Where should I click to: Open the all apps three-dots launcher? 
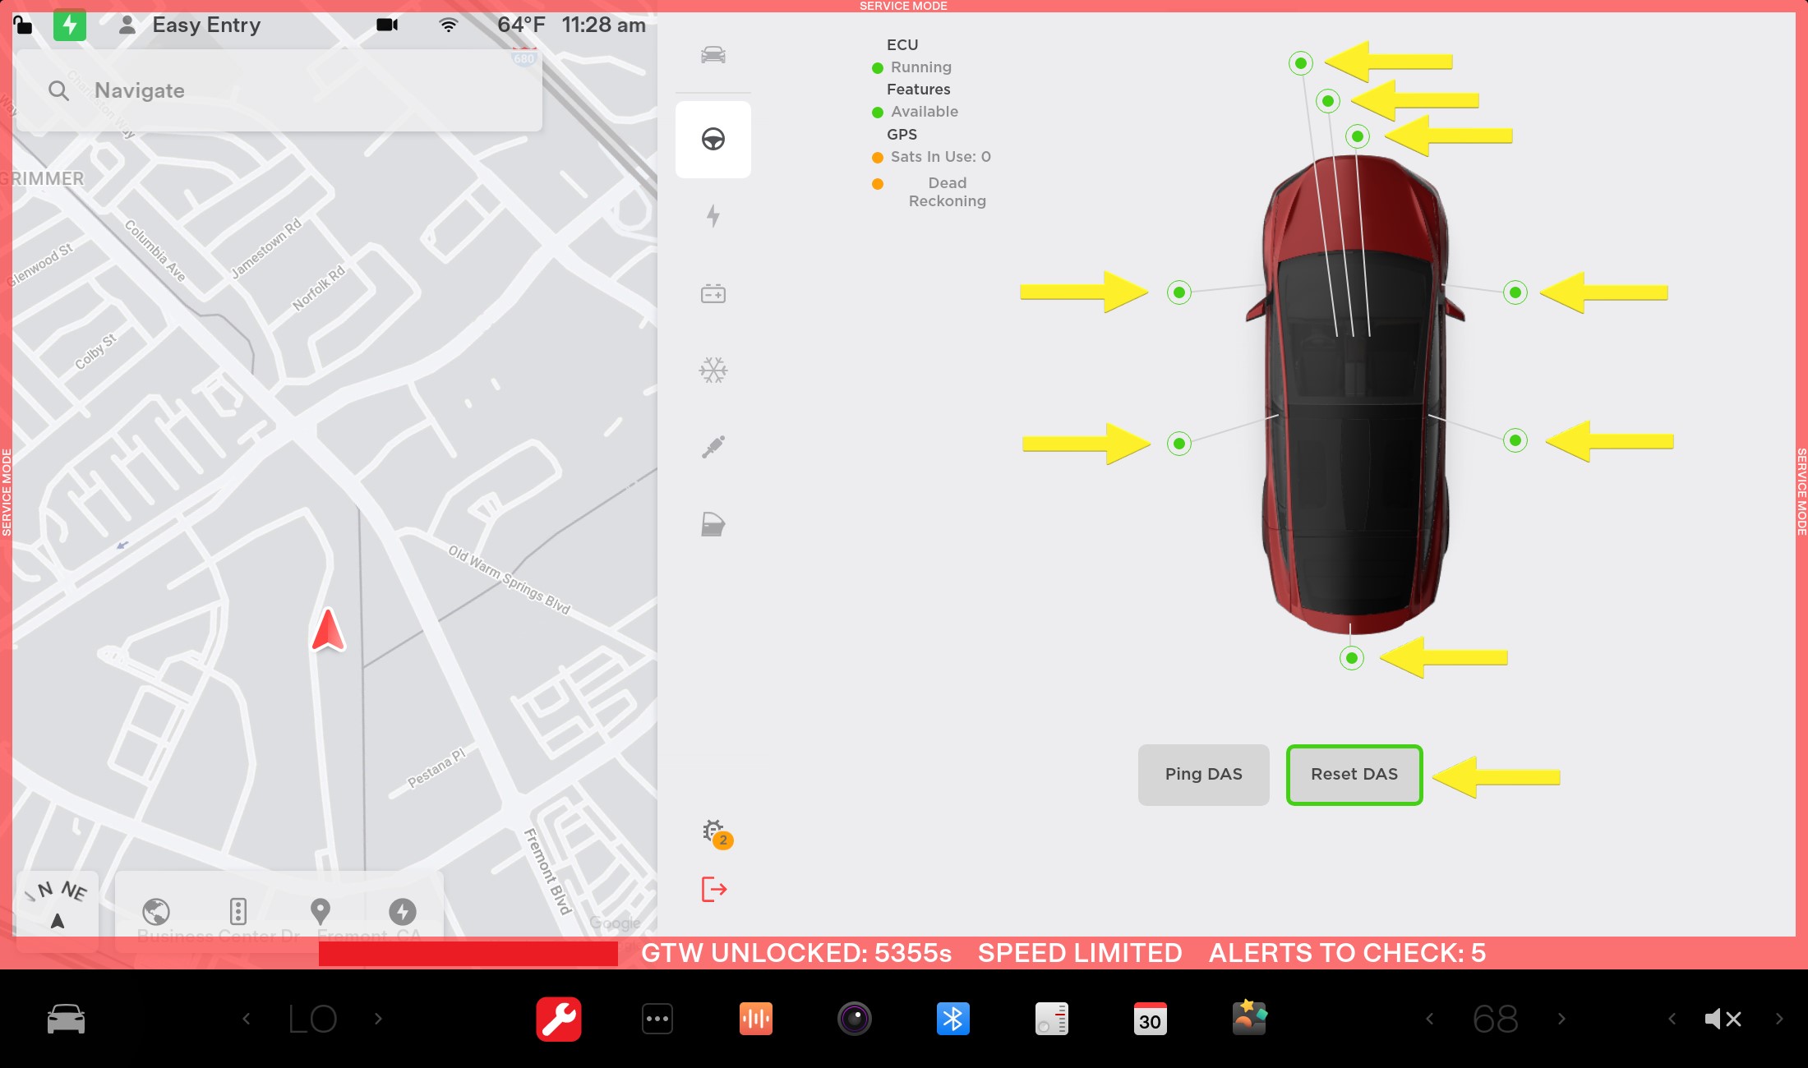pos(657,1019)
